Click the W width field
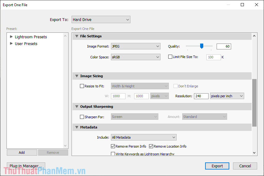Viewport: 264px width, 176px height. 118,96
